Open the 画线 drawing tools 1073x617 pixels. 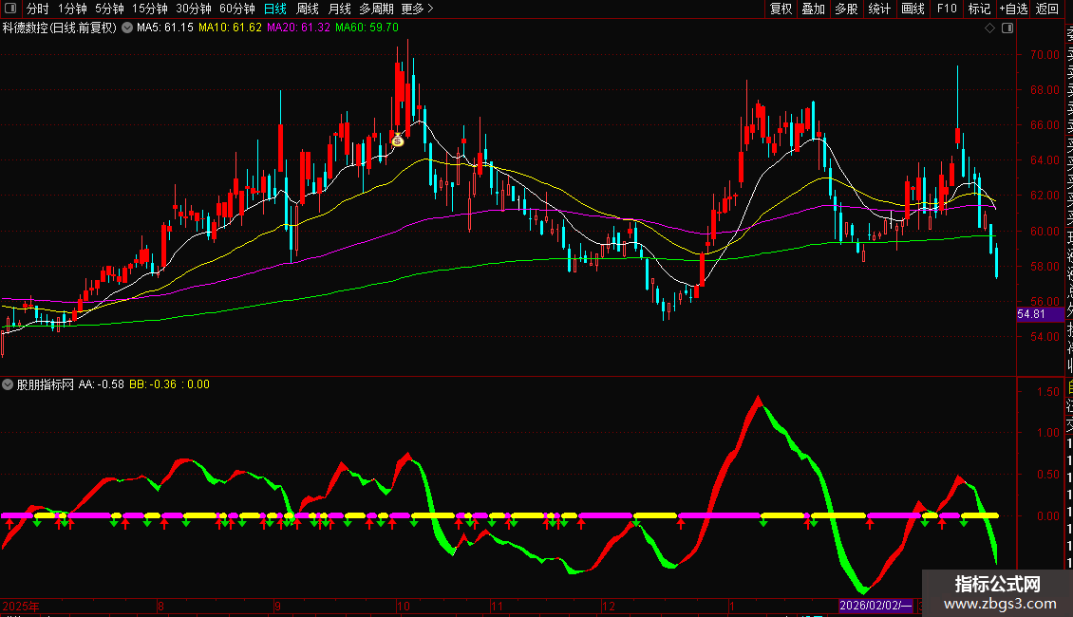(913, 9)
